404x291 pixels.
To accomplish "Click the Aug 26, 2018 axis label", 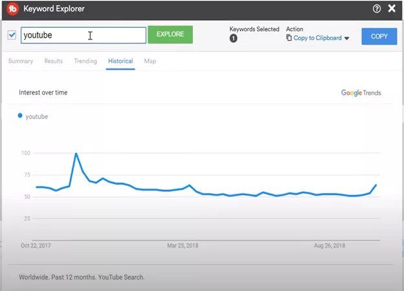I will point(330,246).
